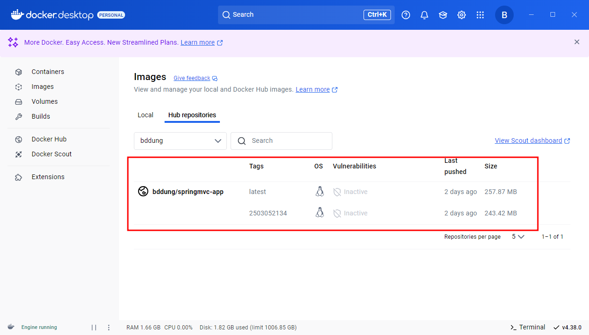Minimize the Docker Desktop window
This screenshot has height=335, width=589.
[x=531, y=15]
